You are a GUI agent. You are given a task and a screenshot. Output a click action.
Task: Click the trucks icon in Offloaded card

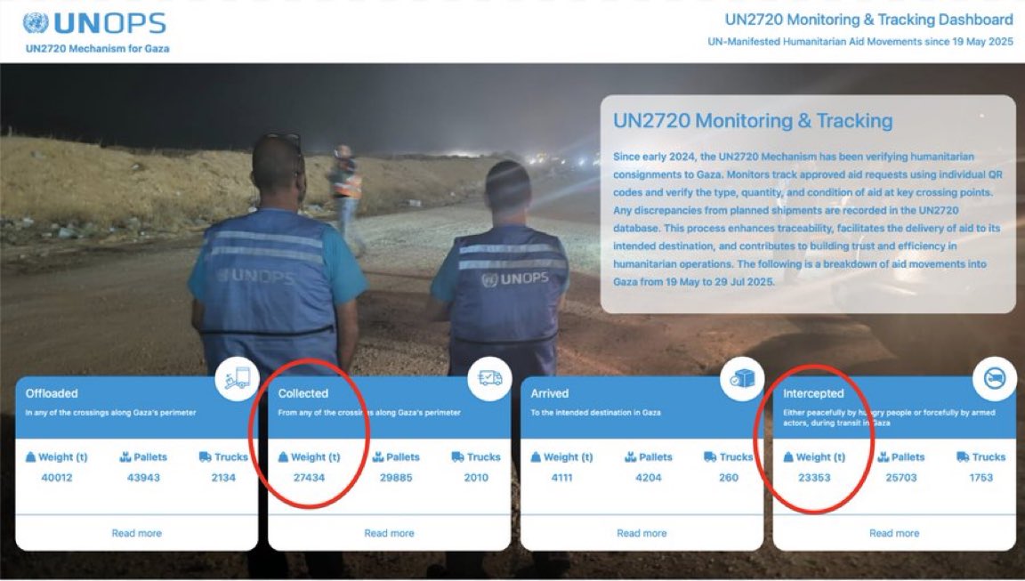point(205,456)
